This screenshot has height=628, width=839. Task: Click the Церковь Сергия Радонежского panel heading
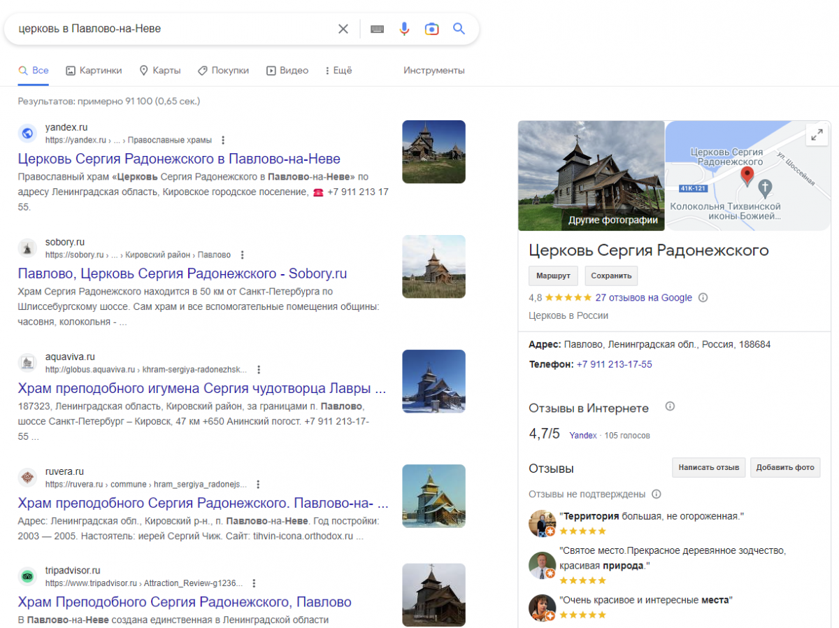[x=649, y=250]
